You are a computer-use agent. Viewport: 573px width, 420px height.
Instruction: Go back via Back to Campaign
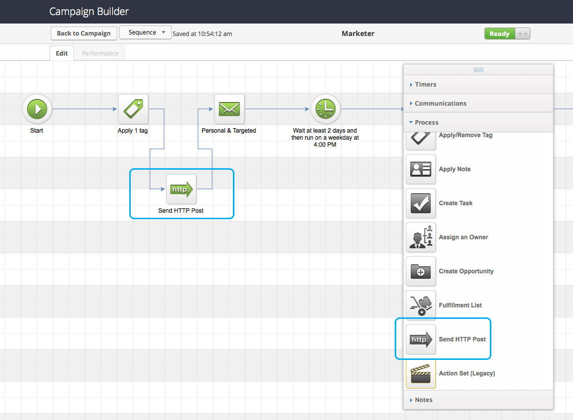click(x=84, y=33)
